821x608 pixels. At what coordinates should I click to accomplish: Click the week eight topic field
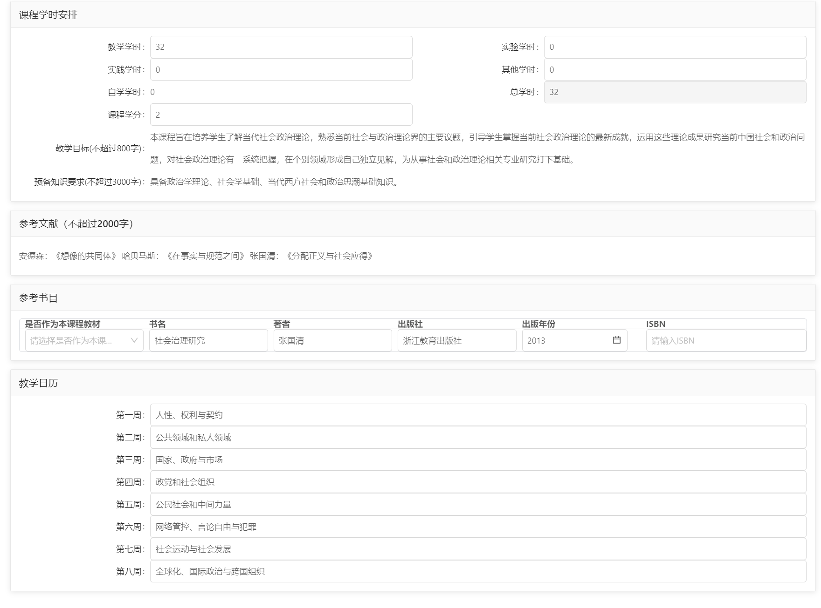[x=478, y=571]
